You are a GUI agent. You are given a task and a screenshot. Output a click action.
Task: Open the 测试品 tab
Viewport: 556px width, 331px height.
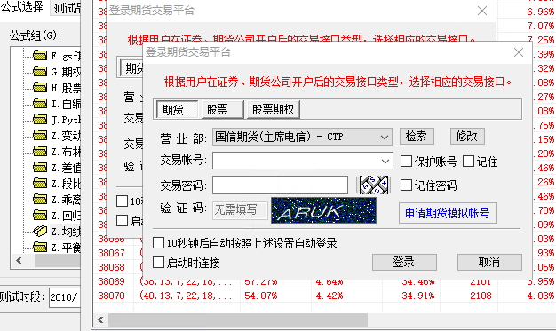coord(66,8)
